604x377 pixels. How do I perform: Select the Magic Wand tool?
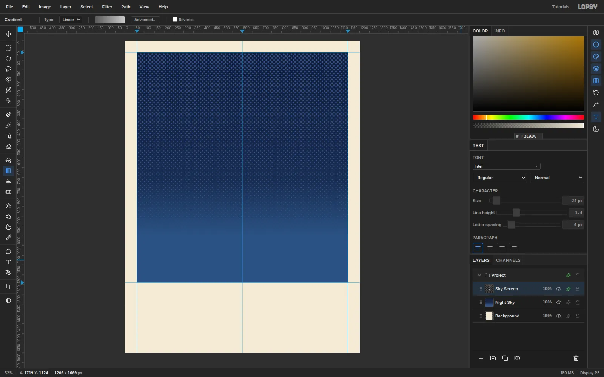pyautogui.click(x=8, y=90)
